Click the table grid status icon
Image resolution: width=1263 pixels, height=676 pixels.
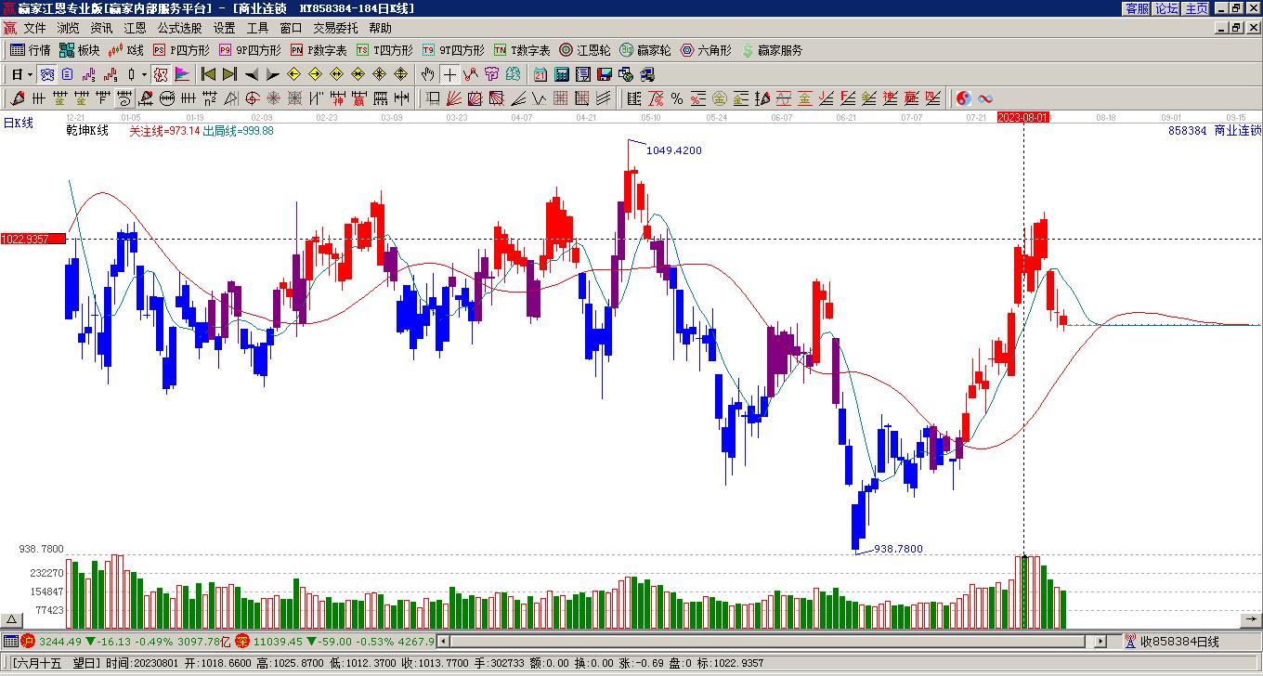(10, 641)
